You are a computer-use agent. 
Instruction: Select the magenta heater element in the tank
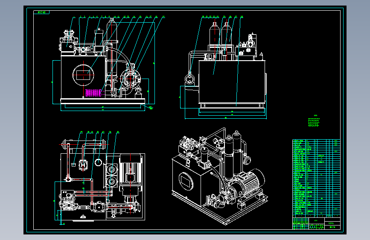click(x=93, y=93)
